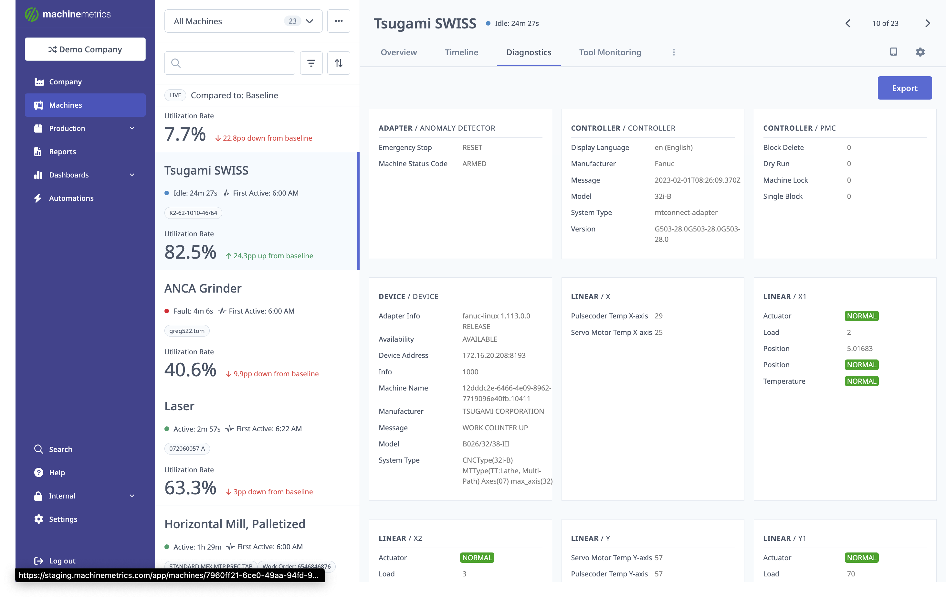The height and width of the screenshot is (600, 946).
Task: Click the 10 of 23 machine counter
Action: (885, 23)
